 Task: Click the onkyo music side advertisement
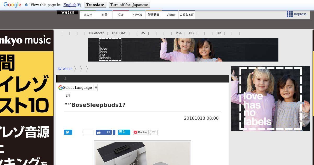coord(27,97)
